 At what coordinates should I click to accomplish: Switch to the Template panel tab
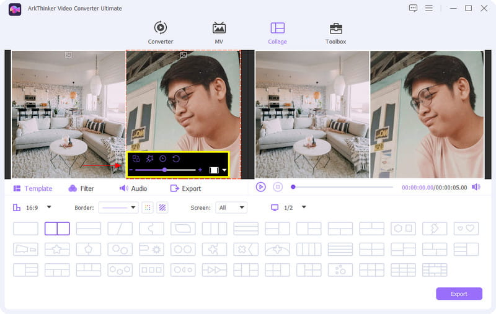33,189
